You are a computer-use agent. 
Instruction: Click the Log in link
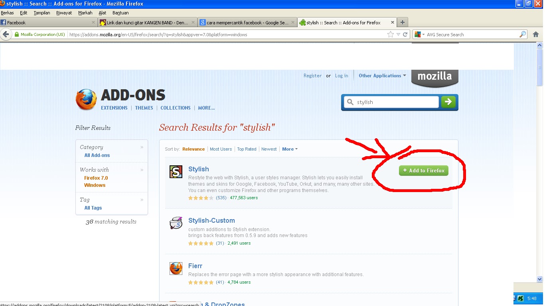[x=342, y=76]
